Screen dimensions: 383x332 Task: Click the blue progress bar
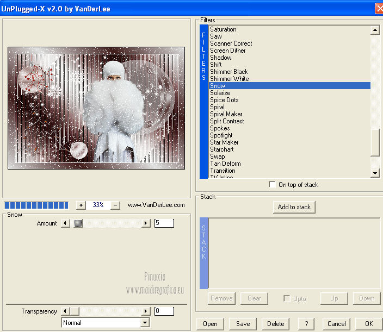36,205
